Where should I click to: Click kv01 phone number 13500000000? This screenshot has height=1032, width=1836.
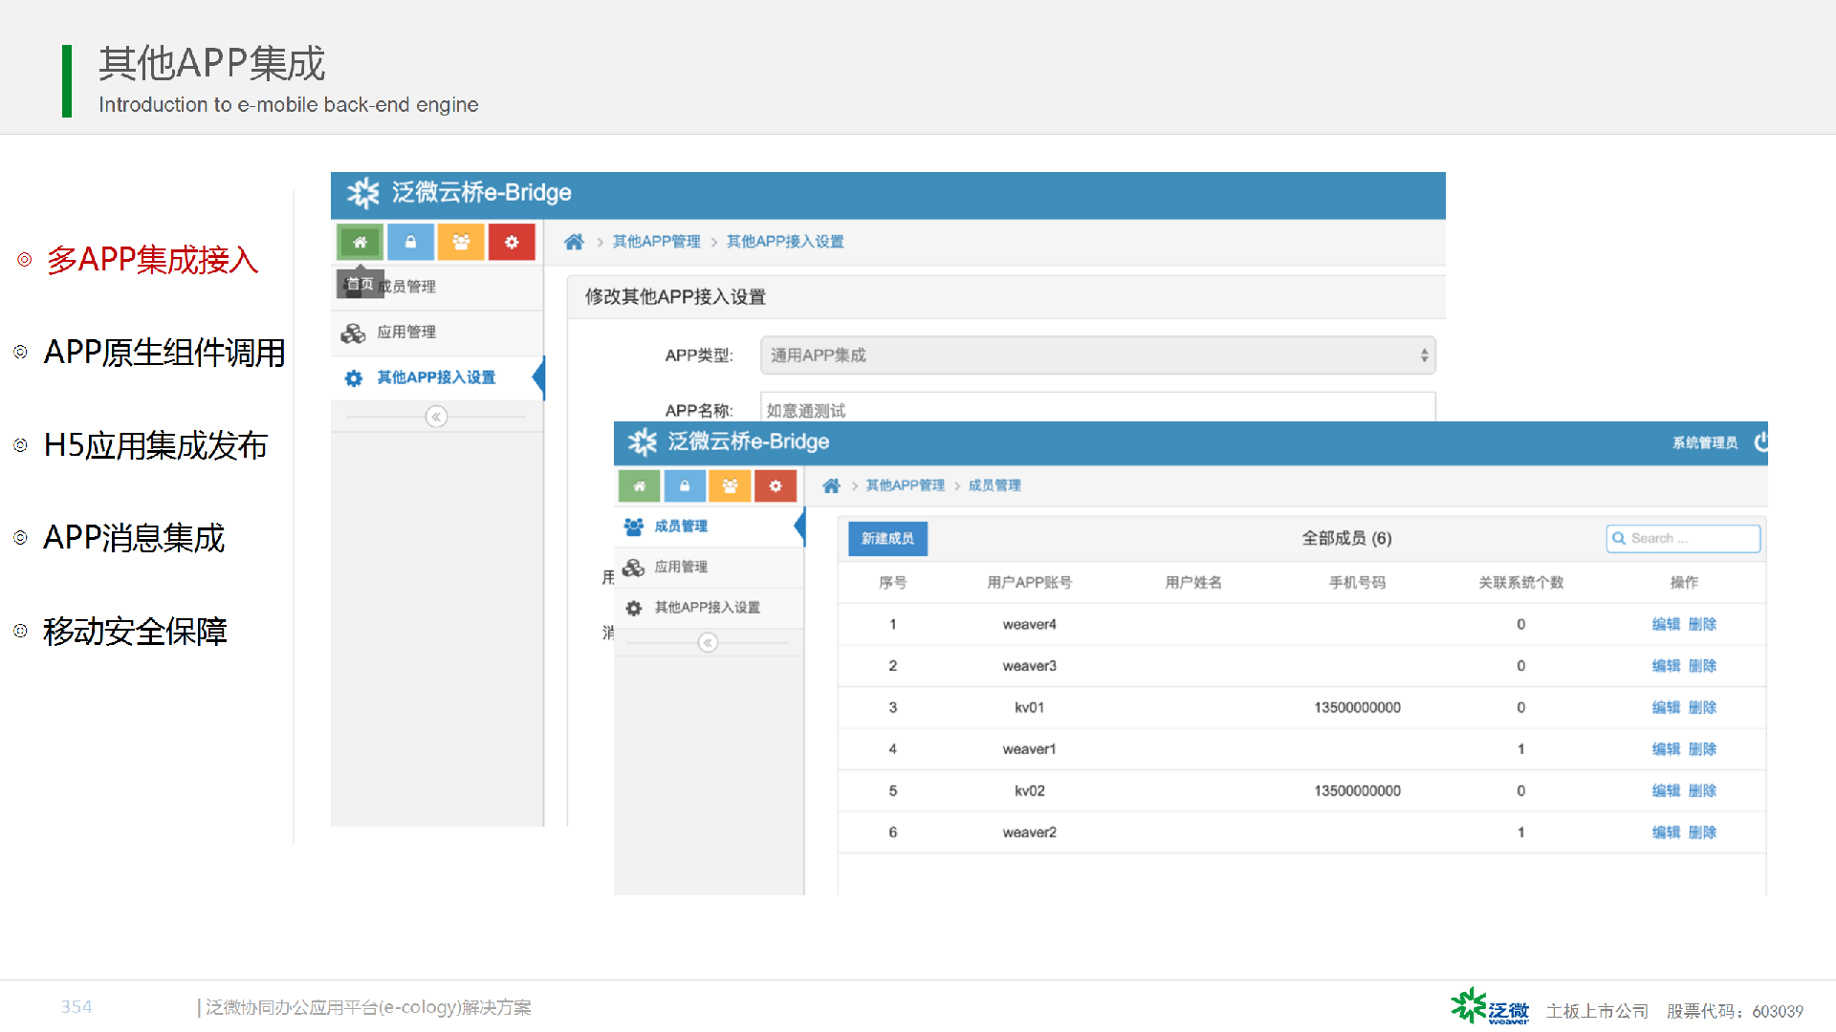tap(1357, 707)
